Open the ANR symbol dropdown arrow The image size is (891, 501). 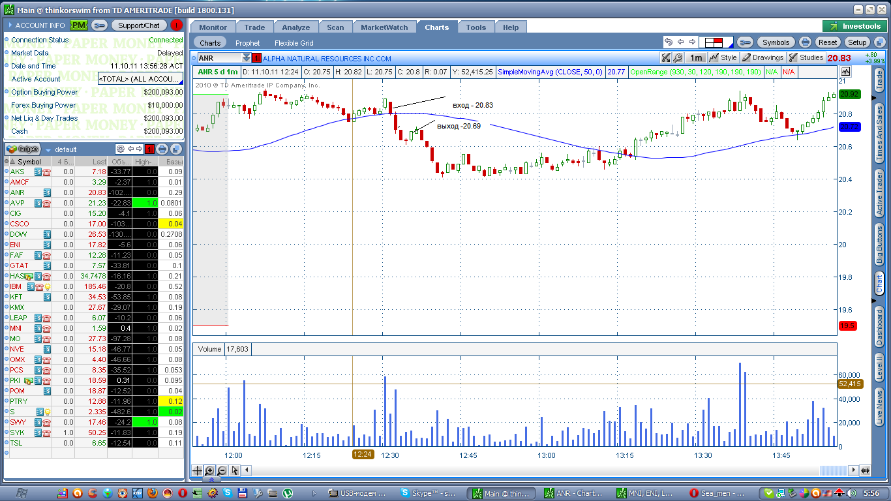pos(245,58)
